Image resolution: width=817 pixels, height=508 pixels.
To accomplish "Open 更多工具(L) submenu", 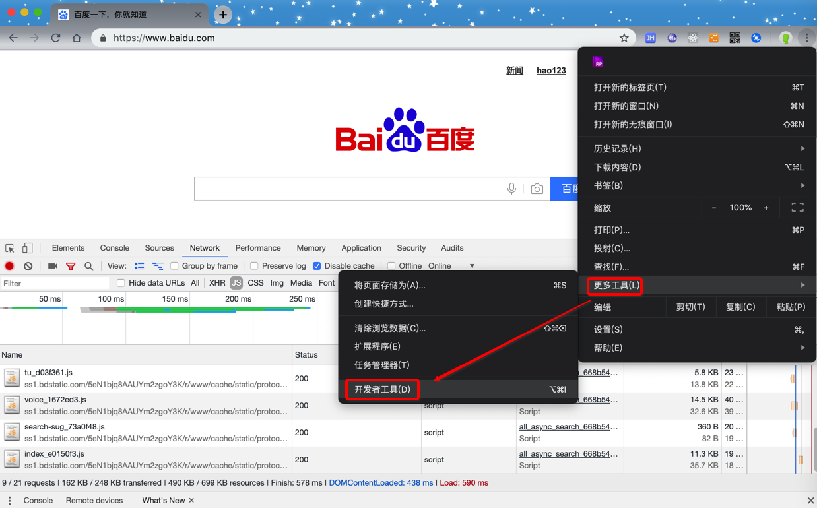I will pos(697,285).
